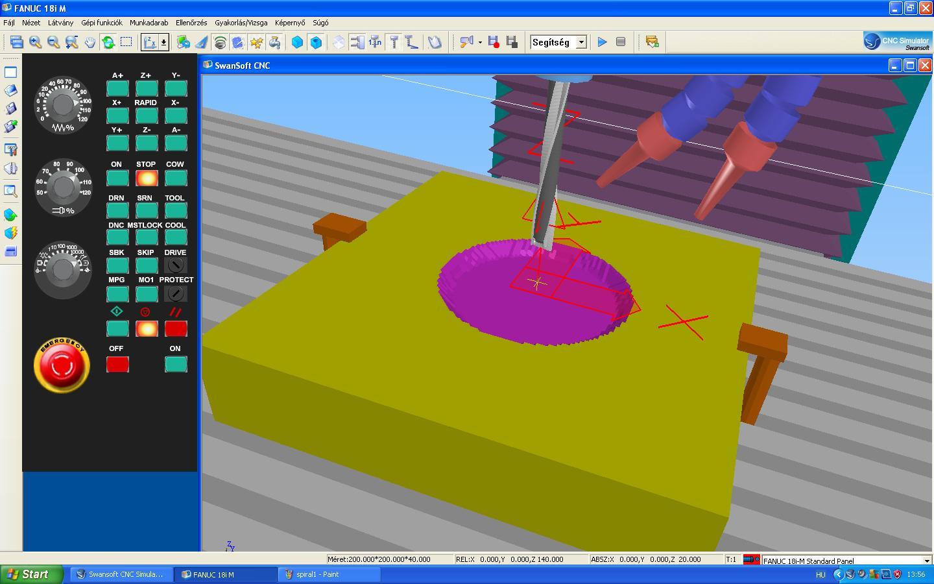
Task: Select the dashed rectangle zoom-window tool
Action: [126, 42]
